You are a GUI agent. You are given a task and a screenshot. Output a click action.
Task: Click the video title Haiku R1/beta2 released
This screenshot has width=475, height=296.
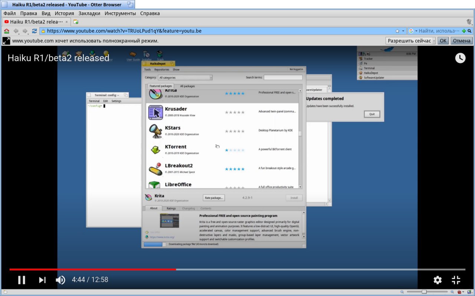click(58, 58)
